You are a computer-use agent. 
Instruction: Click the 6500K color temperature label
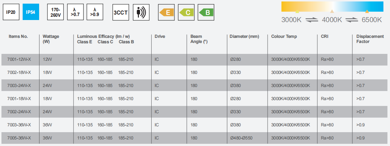pos(372,20)
